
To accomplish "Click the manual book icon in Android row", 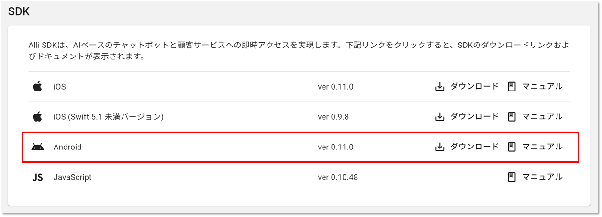I will click(512, 147).
